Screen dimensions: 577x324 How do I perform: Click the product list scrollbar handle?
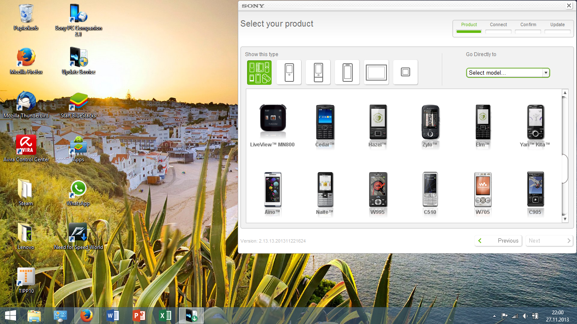[565, 168]
